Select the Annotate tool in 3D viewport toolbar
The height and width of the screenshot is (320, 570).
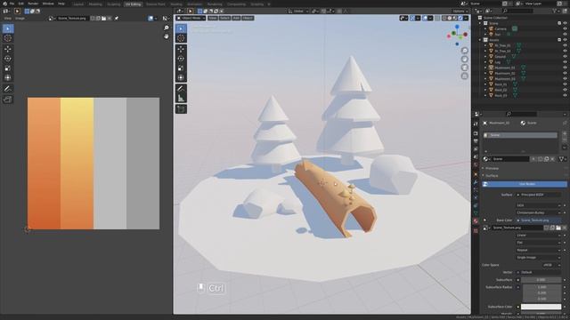click(x=181, y=89)
